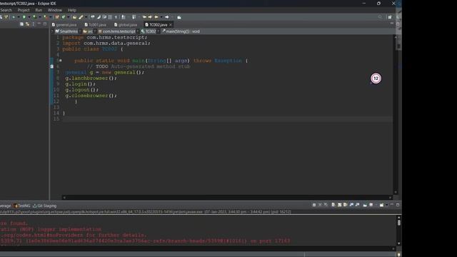Click the task marker on line 6
Screen dimensions: 457x257
51,66
